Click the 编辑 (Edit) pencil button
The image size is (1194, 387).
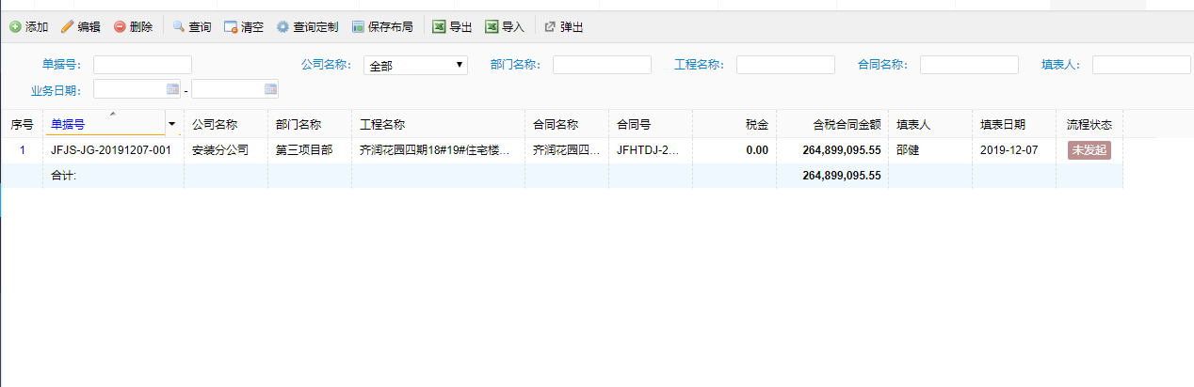(81, 27)
